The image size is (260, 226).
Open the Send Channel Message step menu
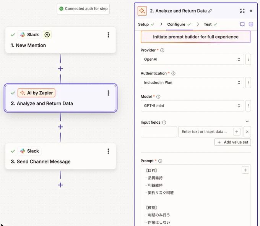coord(108,151)
